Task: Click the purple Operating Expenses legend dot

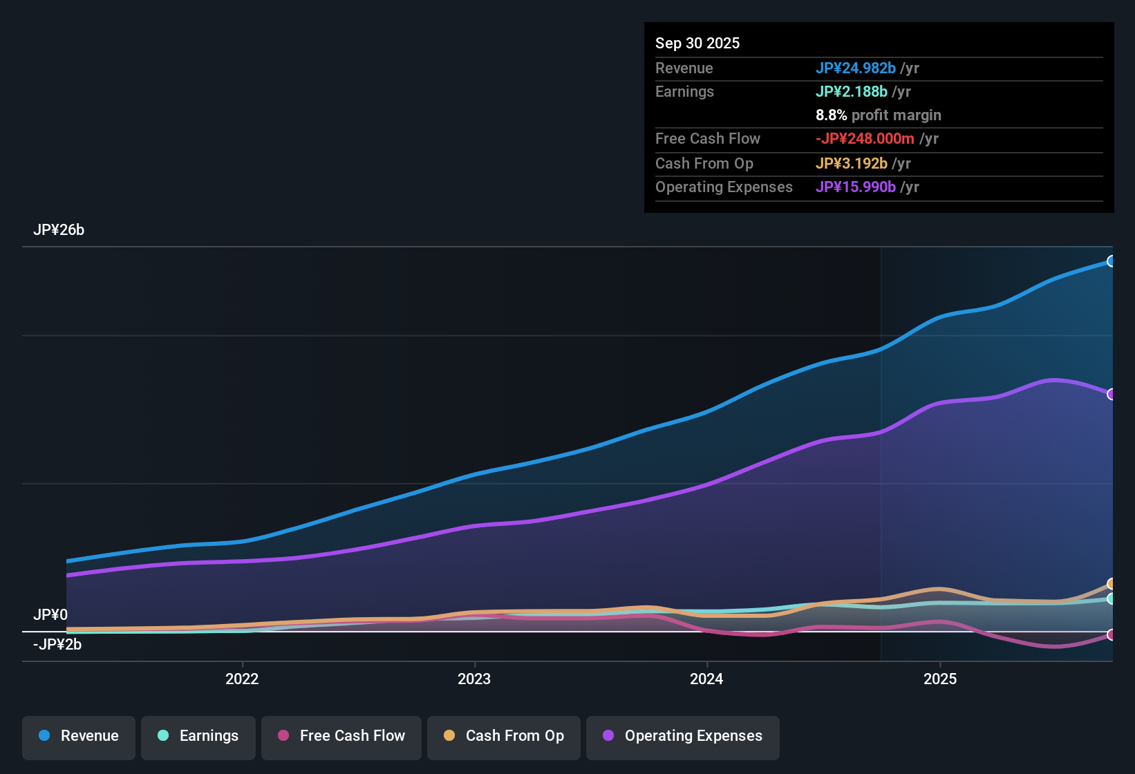Action: 609,736
